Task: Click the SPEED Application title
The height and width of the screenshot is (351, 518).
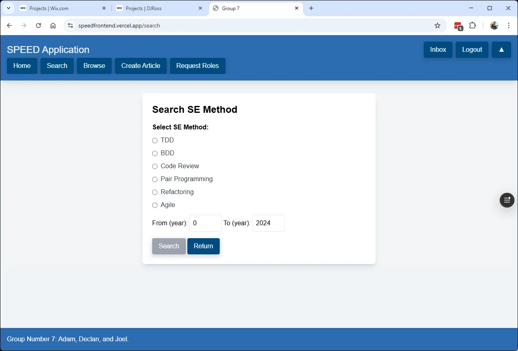Action: coord(48,50)
